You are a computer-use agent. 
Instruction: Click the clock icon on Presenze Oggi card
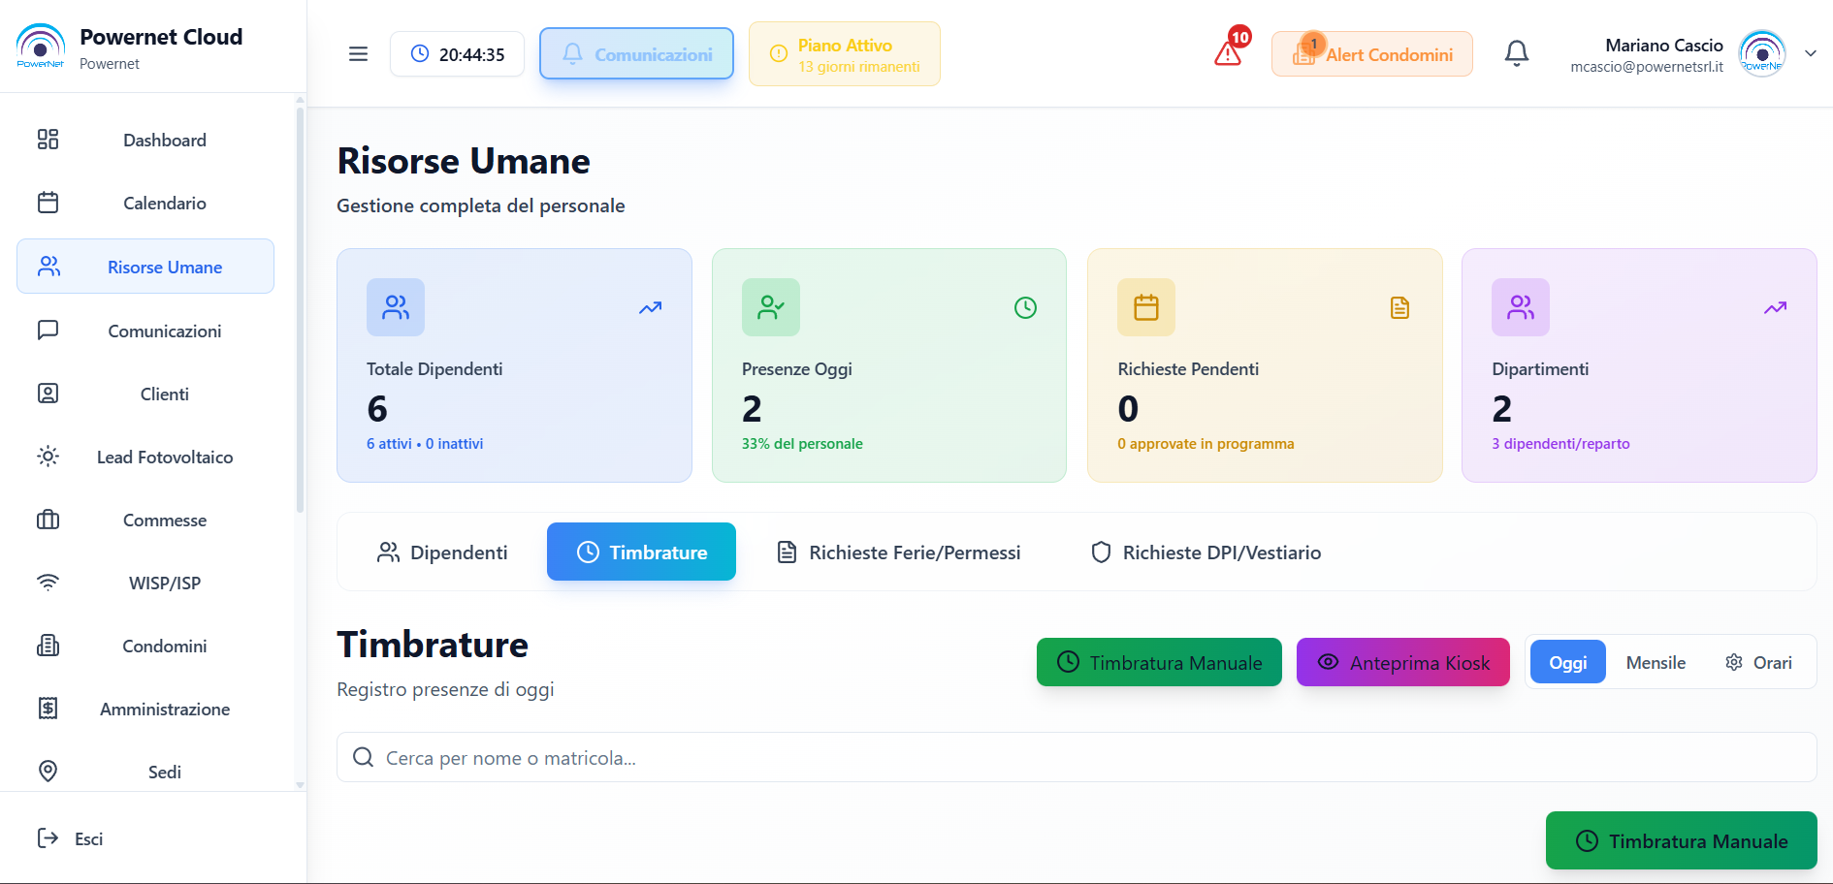pyautogui.click(x=1025, y=308)
